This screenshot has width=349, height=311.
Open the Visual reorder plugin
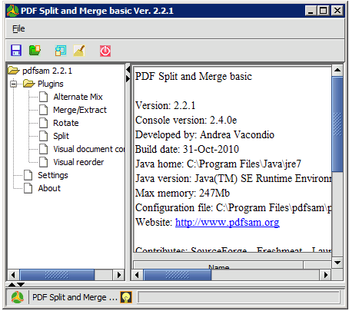point(78,162)
